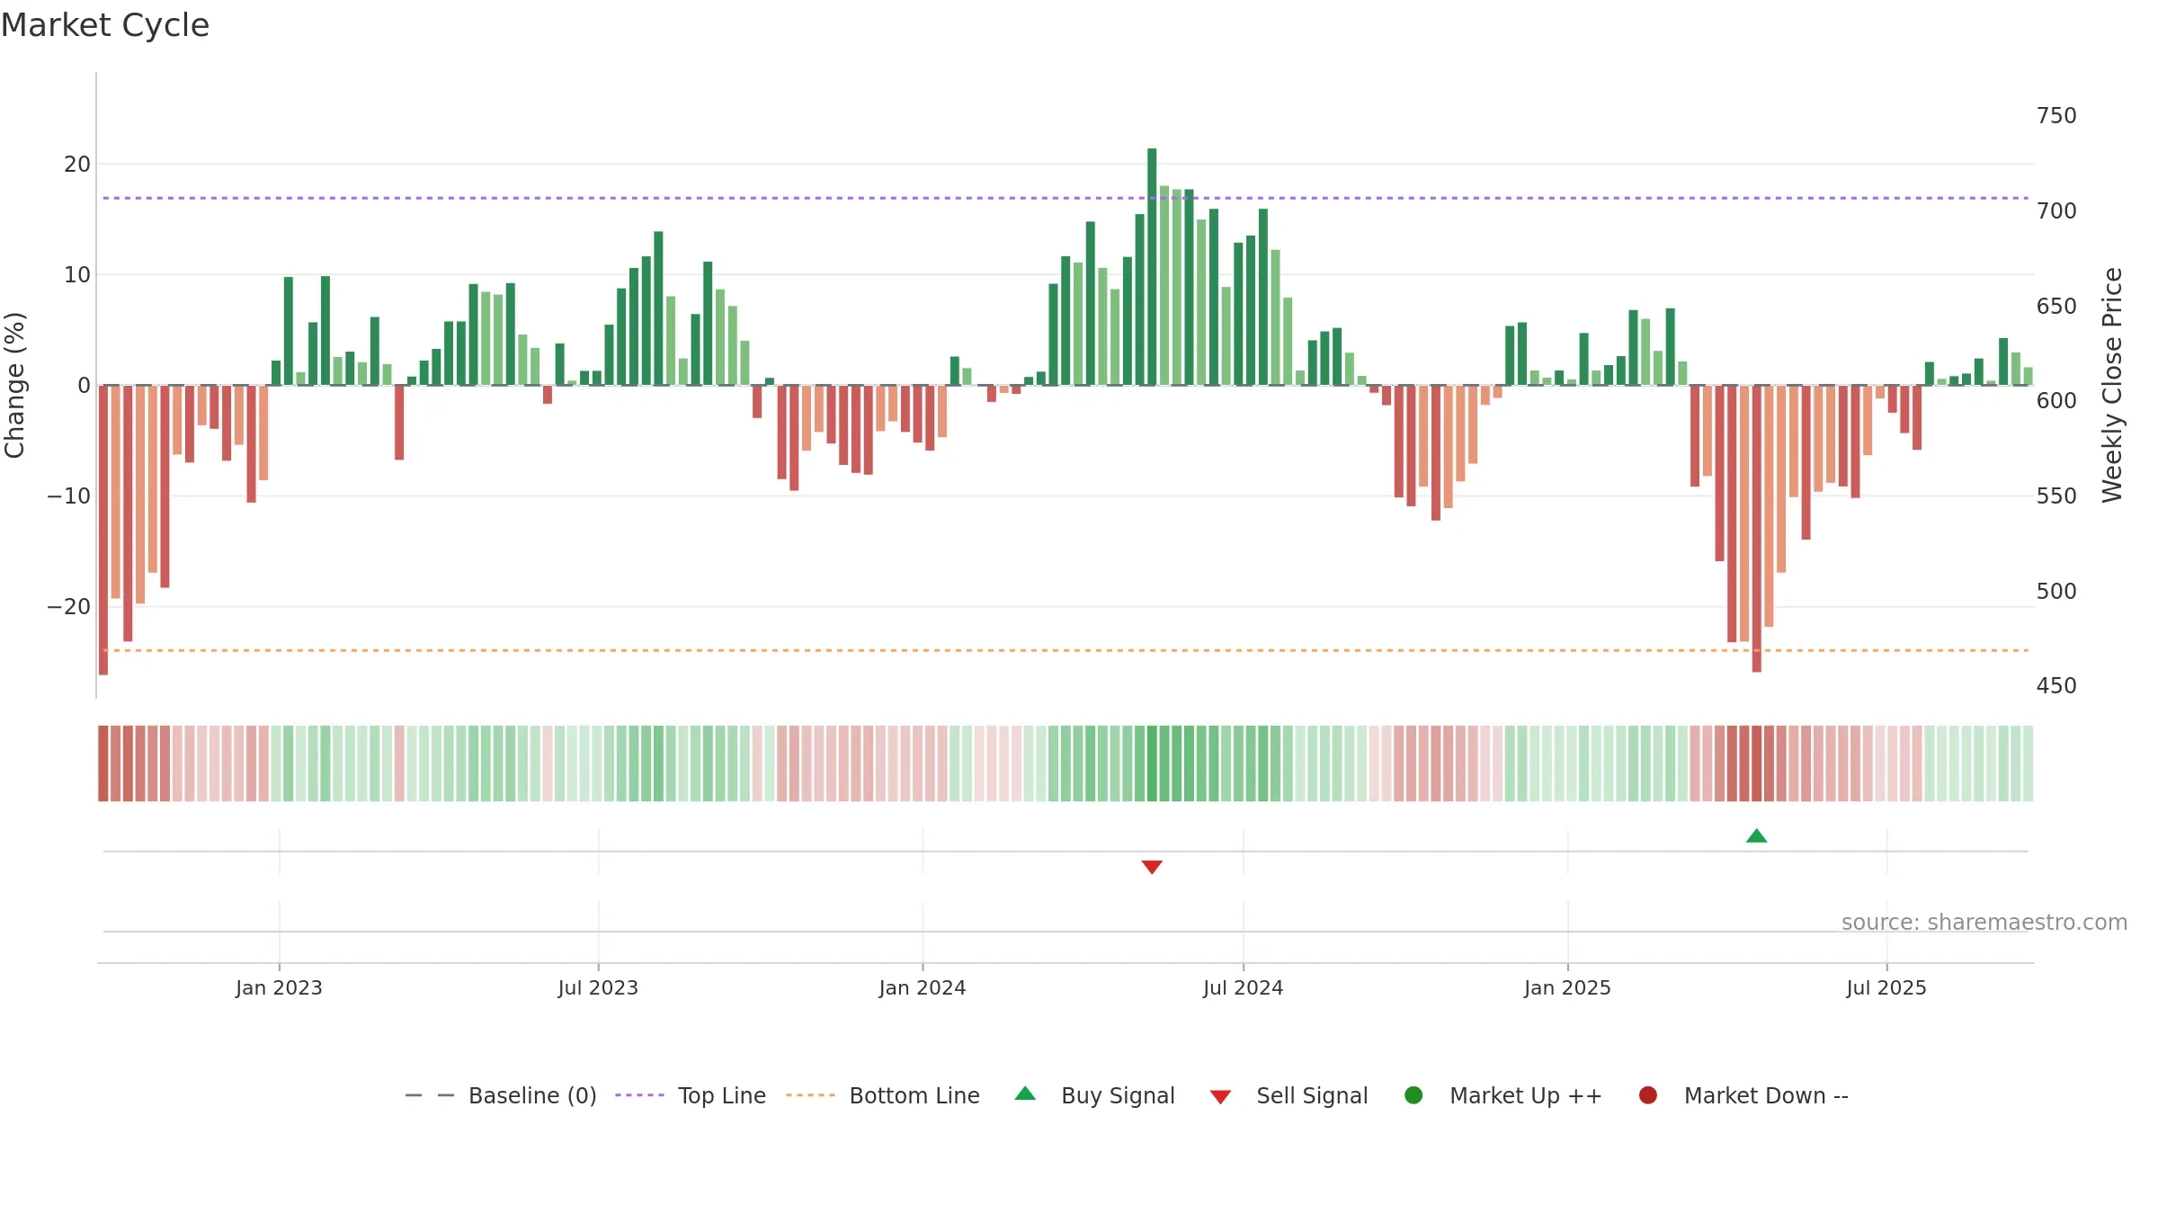Click the 700 price axis label
This screenshot has width=2158, height=1214.
(2056, 211)
